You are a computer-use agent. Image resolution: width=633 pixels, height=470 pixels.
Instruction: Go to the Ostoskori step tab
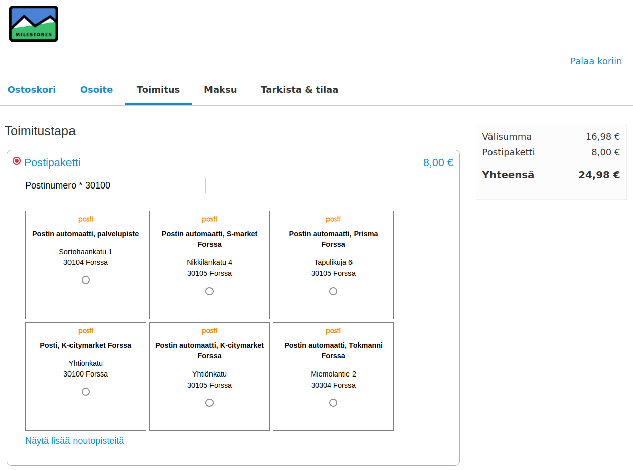click(32, 90)
